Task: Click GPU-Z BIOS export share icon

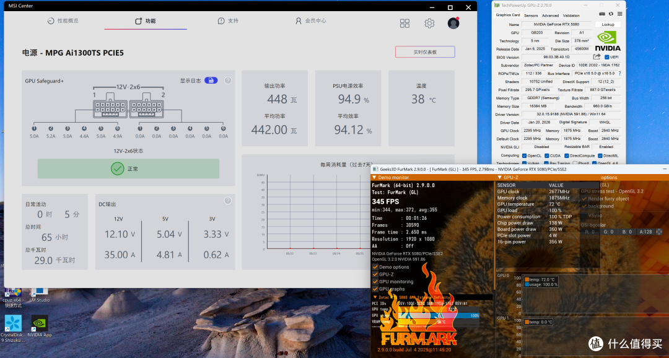Action: coord(597,57)
